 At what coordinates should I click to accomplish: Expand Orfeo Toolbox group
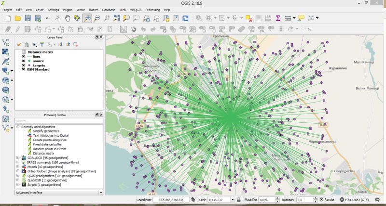pos(18,171)
